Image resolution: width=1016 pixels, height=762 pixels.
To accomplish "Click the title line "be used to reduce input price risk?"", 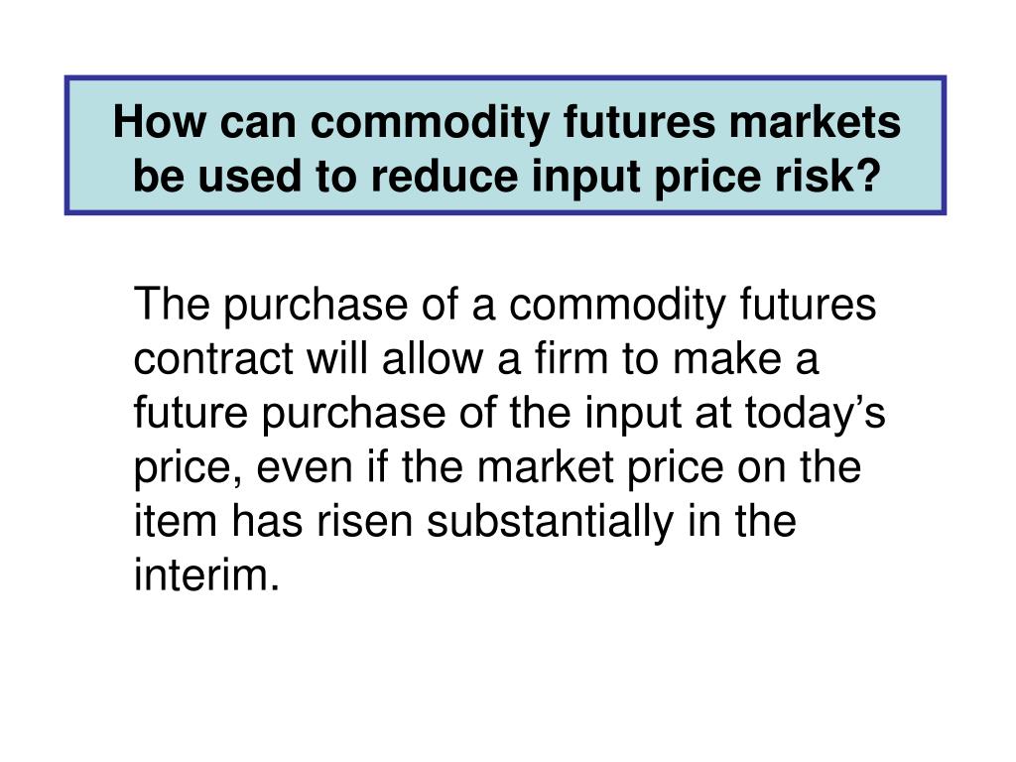I will (507, 176).
